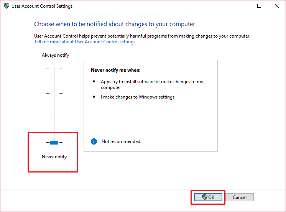Click the Cancel button
This screenshot has width=286, height=212.
240,197
